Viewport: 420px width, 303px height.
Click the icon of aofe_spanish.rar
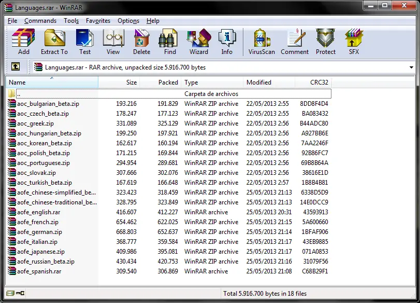coord(12,271)
